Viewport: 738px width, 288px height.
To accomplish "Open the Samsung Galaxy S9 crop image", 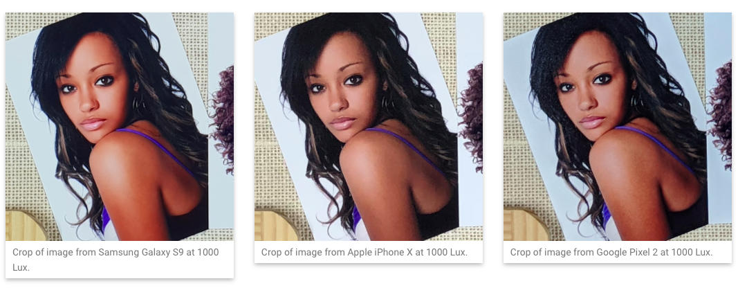I will point(120,126).
